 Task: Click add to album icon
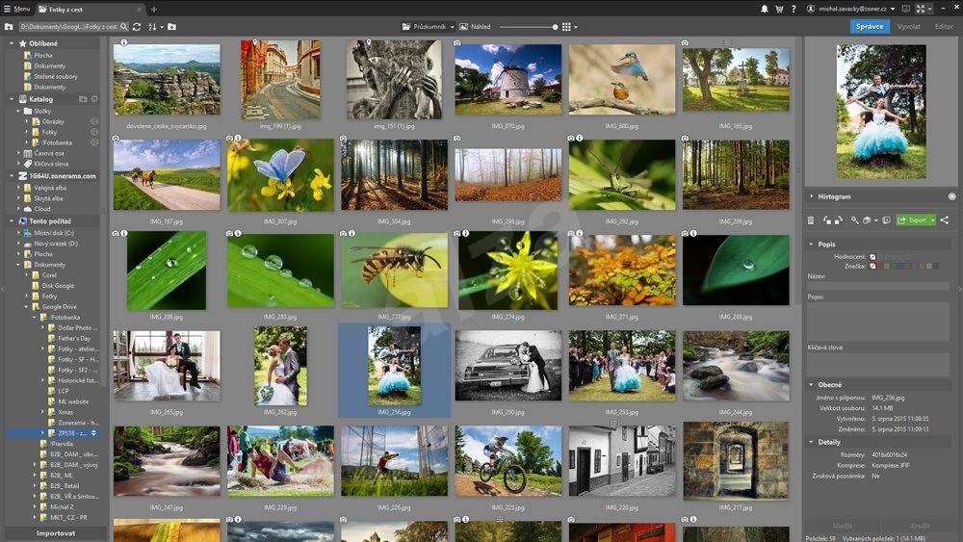tap(886, 219)
